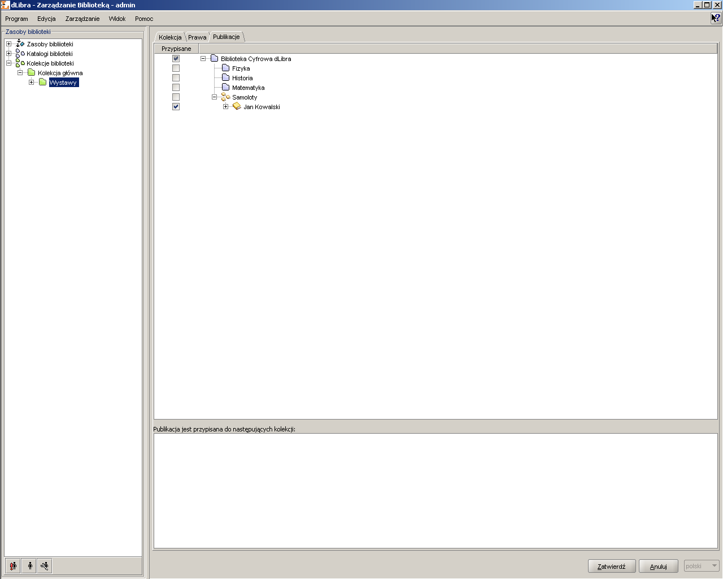Screen dimensions: 723x579
Task: Click the person with red marker toolbar button
Action: coord(13,566)
